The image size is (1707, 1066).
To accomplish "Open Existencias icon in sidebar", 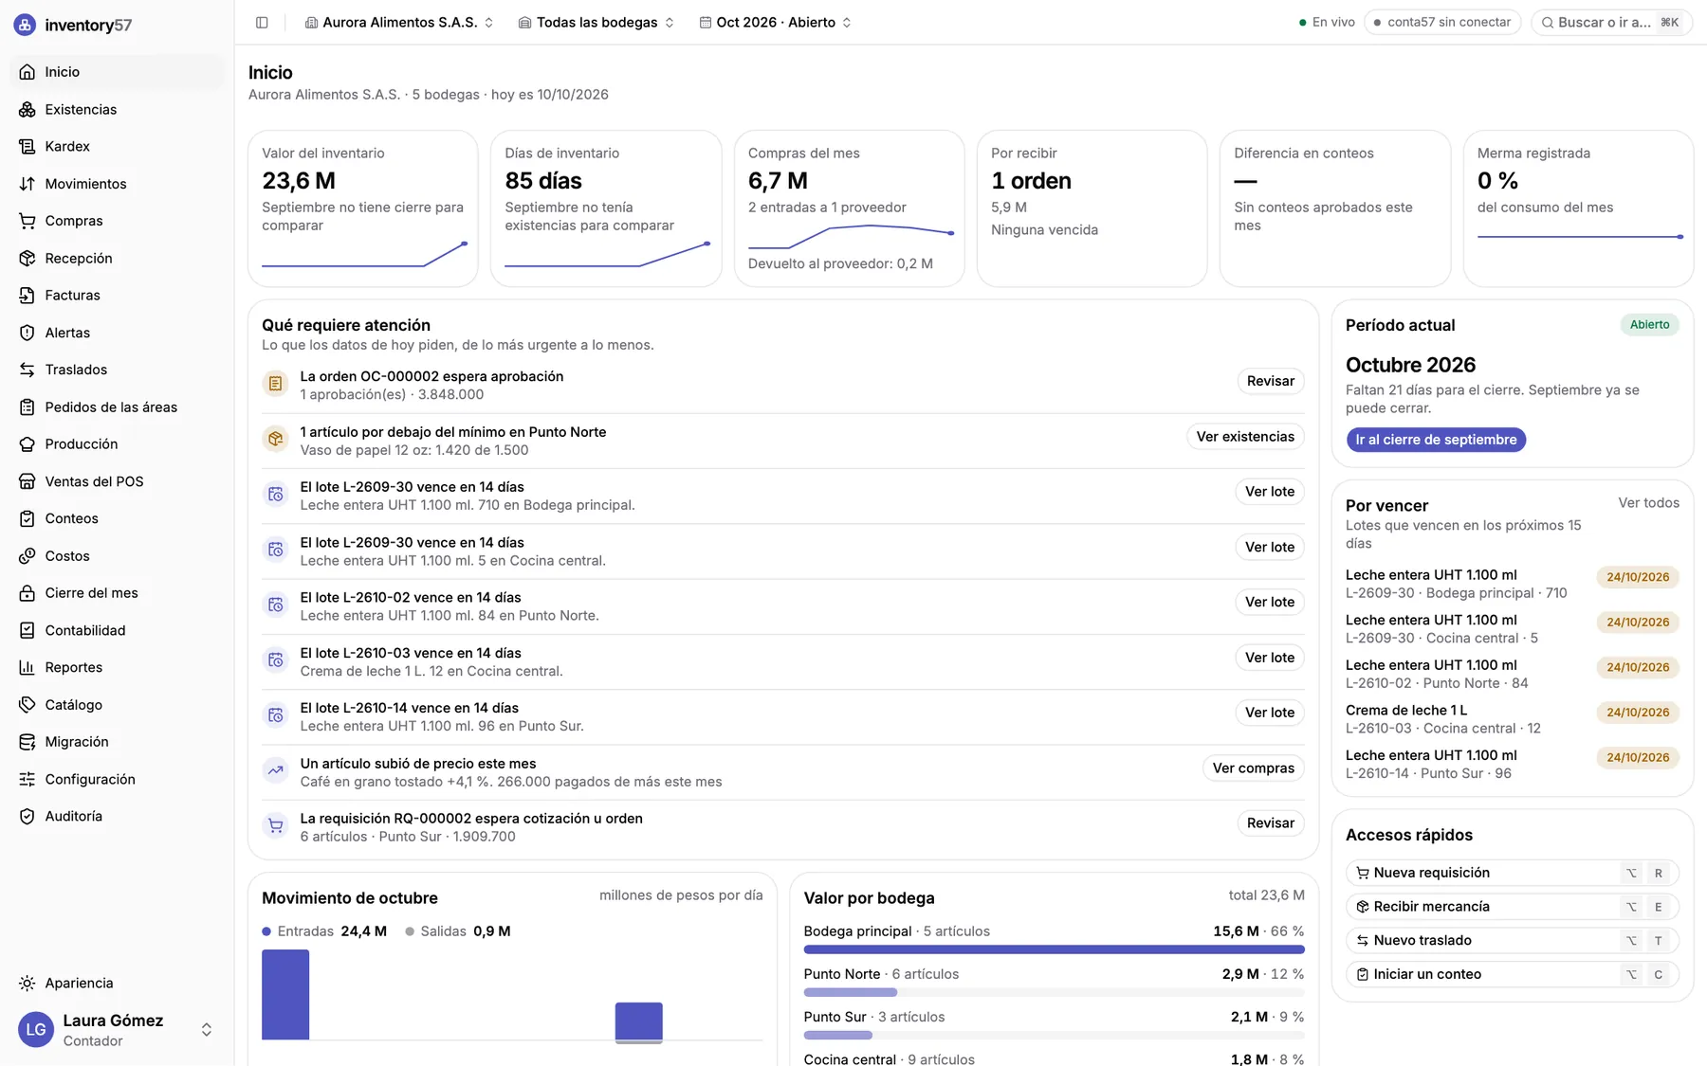I will click(28, 109).
